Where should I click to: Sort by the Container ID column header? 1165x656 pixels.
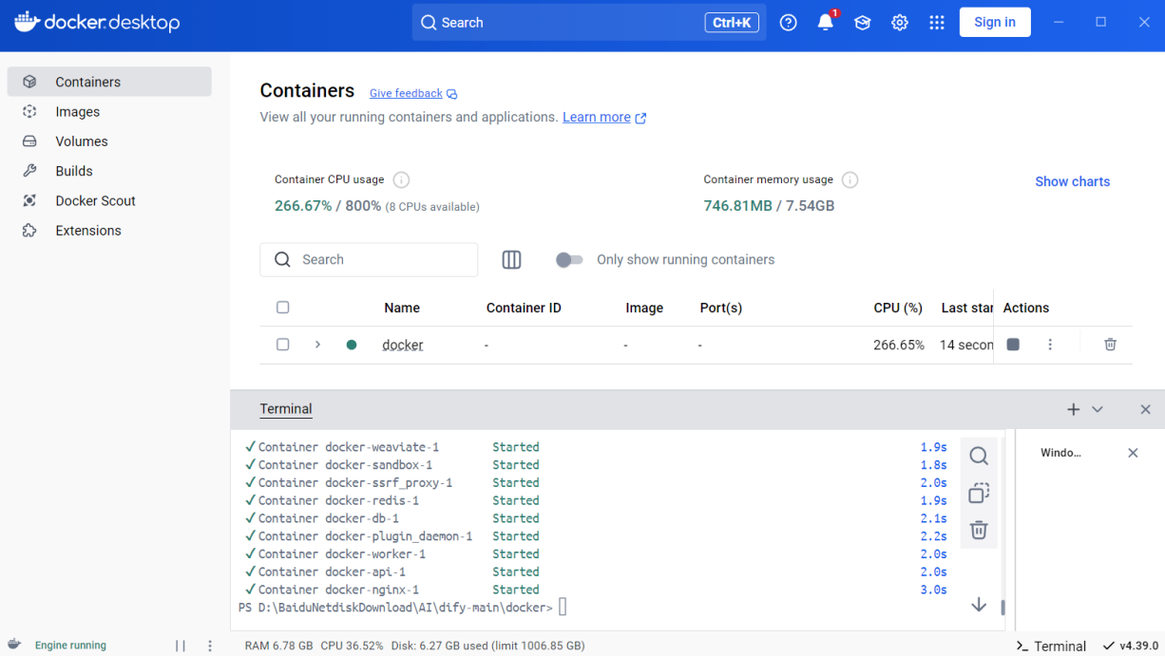click(x=524, y=308)
